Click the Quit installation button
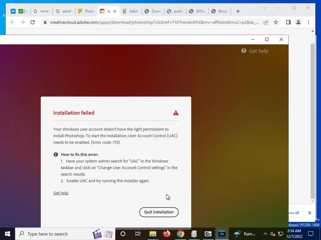 pyautogui.click(x=159, y=212)
